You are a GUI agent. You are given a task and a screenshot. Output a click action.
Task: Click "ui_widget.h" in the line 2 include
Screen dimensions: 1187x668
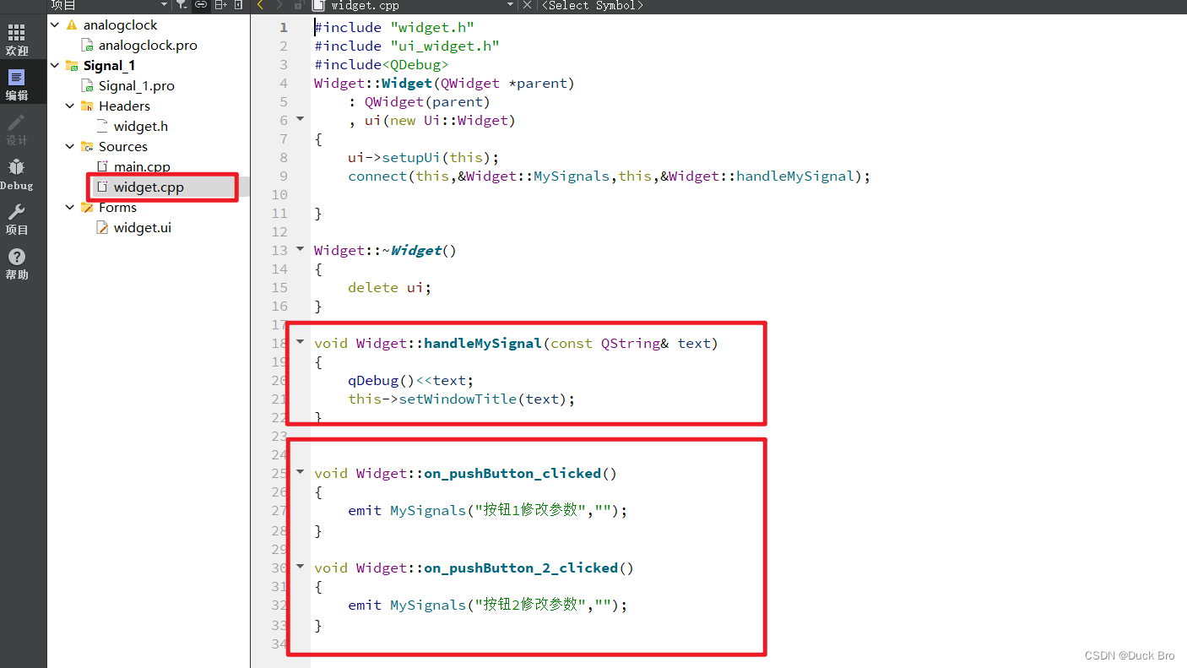(x=445, y=46)
